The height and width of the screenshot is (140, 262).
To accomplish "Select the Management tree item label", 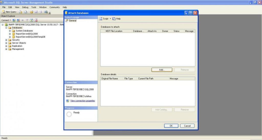I will pos(18,49).
